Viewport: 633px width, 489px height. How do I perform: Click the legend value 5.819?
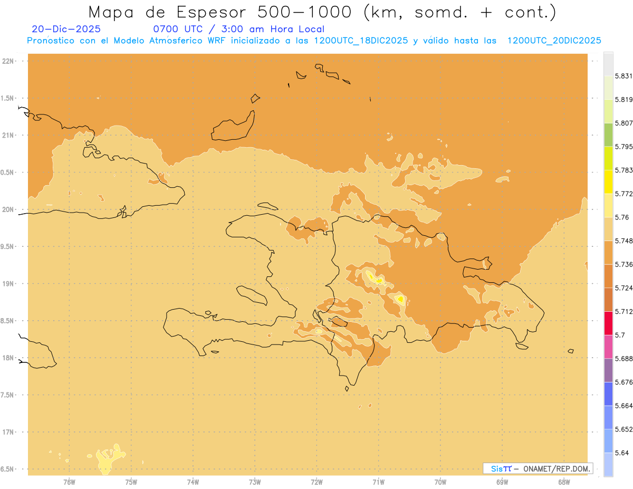[624, 100]
